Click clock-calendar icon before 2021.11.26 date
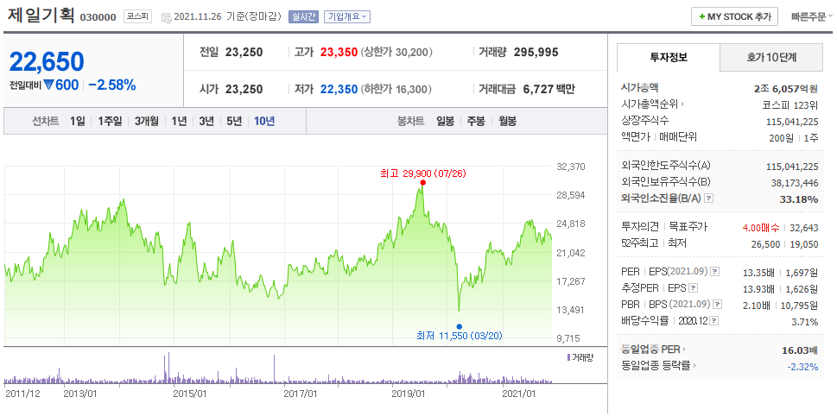The image size is (837, 416). (166, 17)
